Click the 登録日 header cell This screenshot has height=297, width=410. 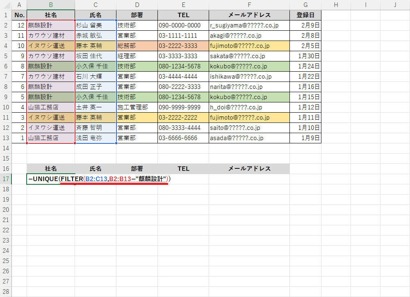305,15
